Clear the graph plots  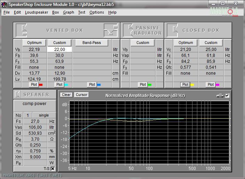coord(66,95)
